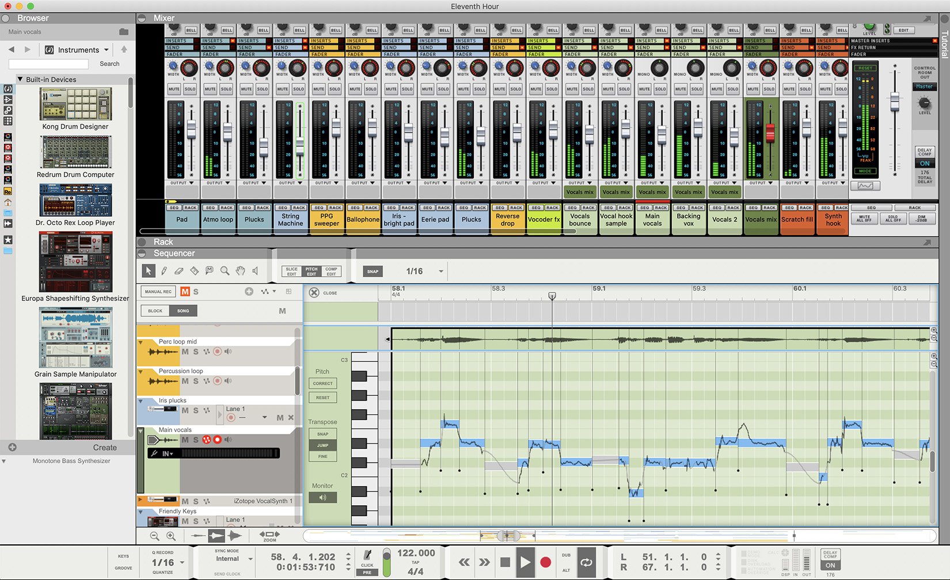Screen dimensions: 950x580
Task: Switch to the BLOCK tab in the sequencer
Action: [x=154, y=311]
